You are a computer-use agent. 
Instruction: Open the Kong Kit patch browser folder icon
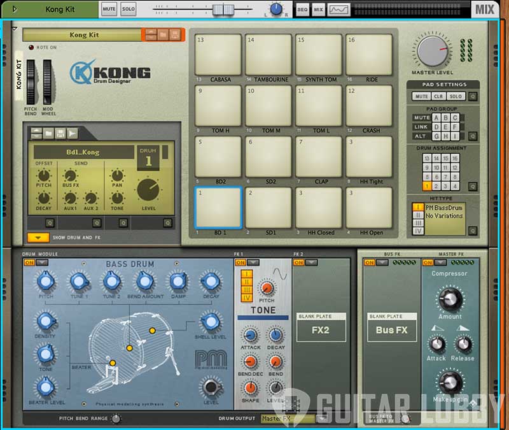click(x=163, y=34)
